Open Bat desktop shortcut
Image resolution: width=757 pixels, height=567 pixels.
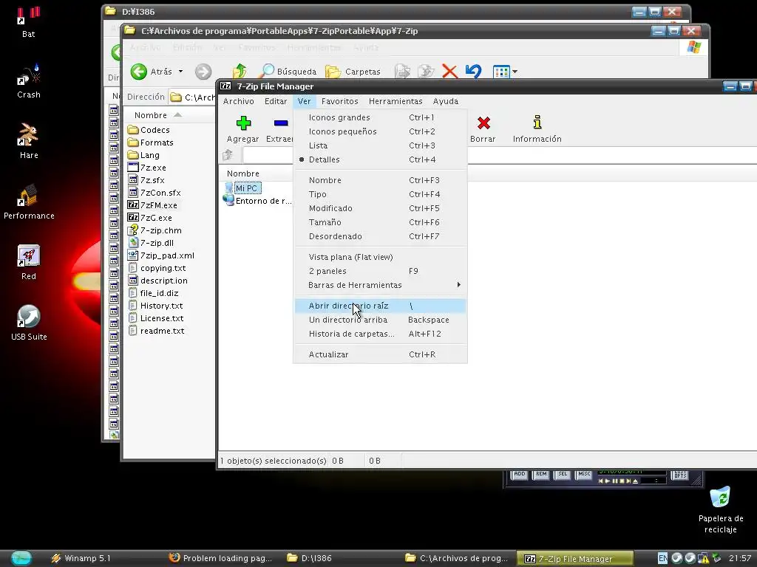[x=29, y=21]
